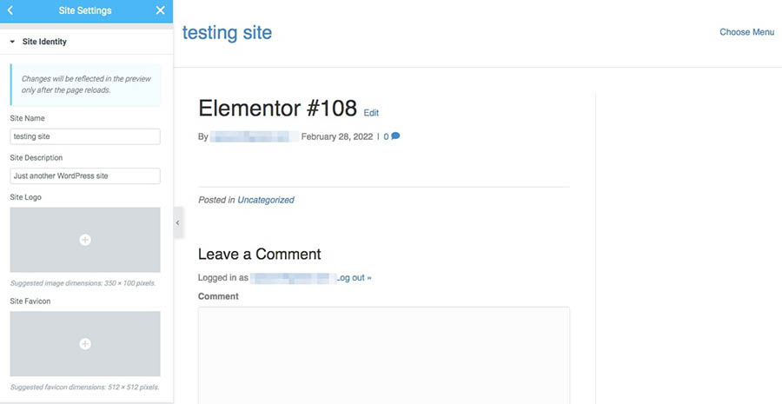Click the Site Name input field
Image resolution: width=782 pixels, height=404 pixels.
[85, 136]
